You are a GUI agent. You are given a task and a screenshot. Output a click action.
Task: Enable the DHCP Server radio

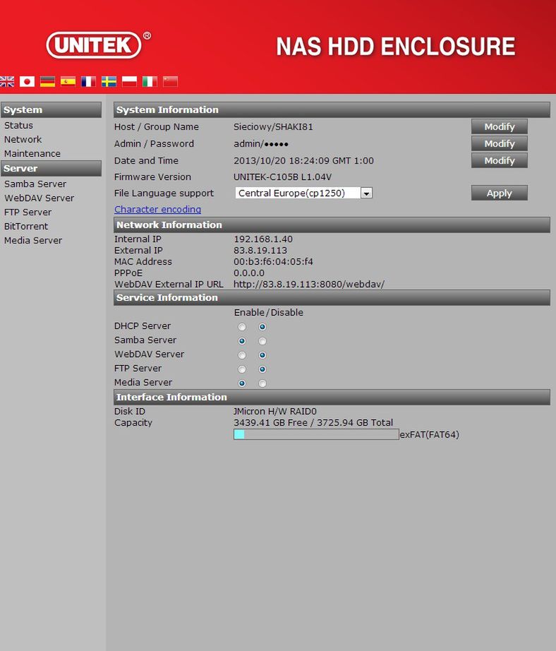pyautogui.click(x=242, y=327)
